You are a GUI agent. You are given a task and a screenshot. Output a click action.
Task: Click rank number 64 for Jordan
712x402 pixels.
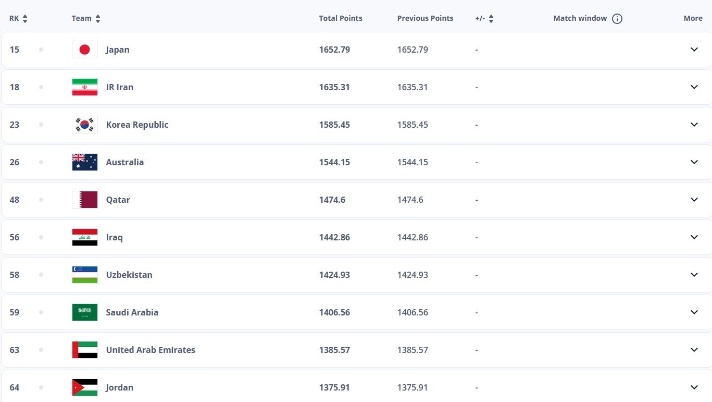click(15, 387)
